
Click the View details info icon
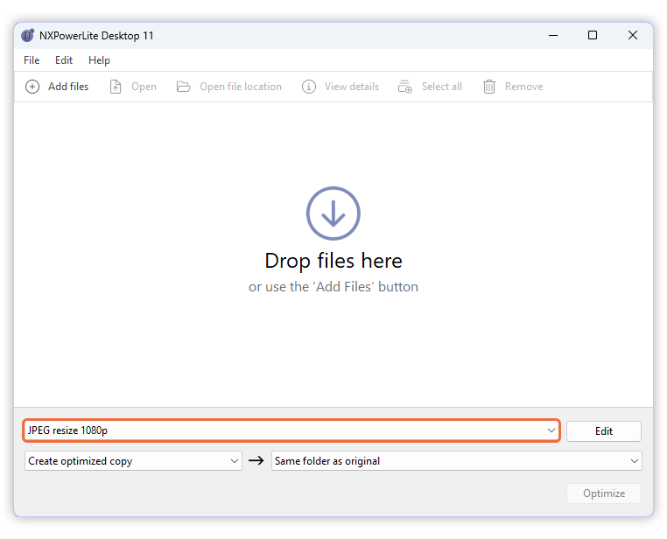[309, 87]
